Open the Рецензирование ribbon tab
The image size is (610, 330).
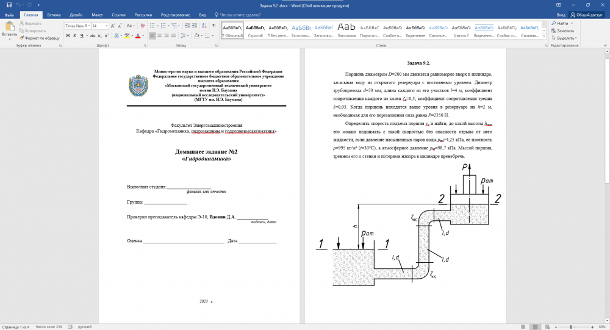(x=175, y=14)
